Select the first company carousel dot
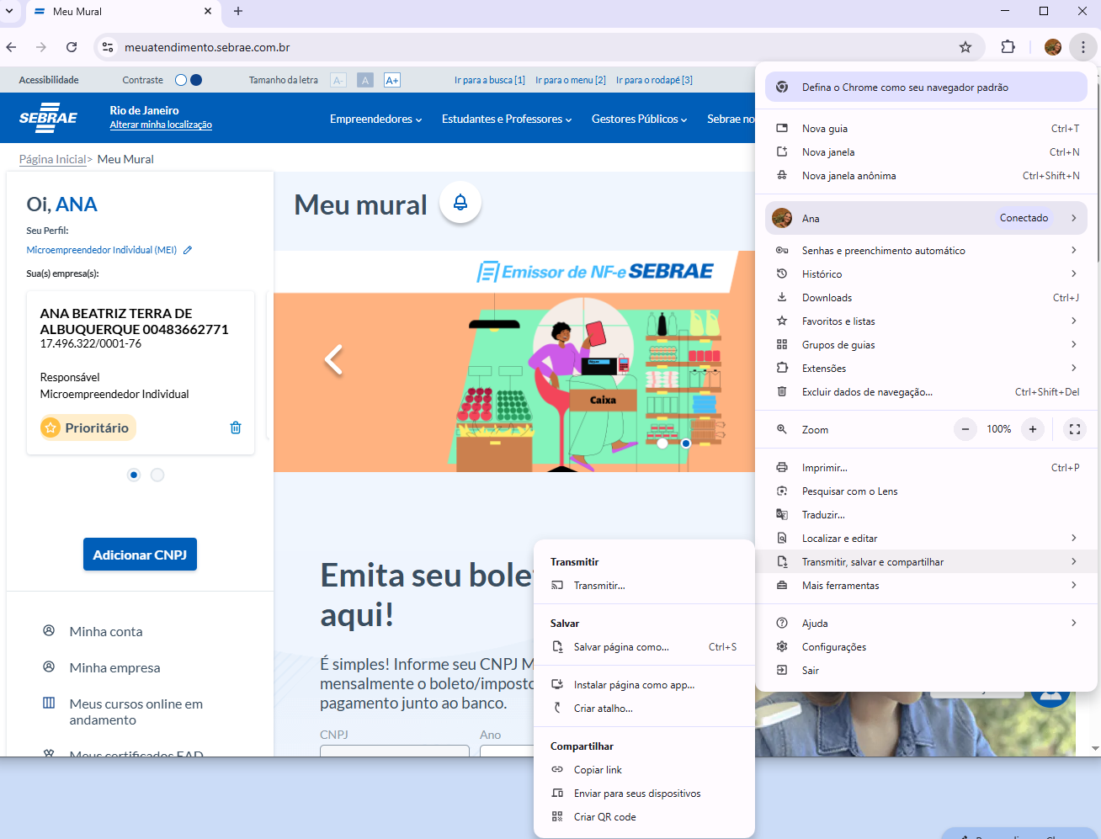This screenshot has height=839, width=1101. pyautogui.click(x=134, y=475)
